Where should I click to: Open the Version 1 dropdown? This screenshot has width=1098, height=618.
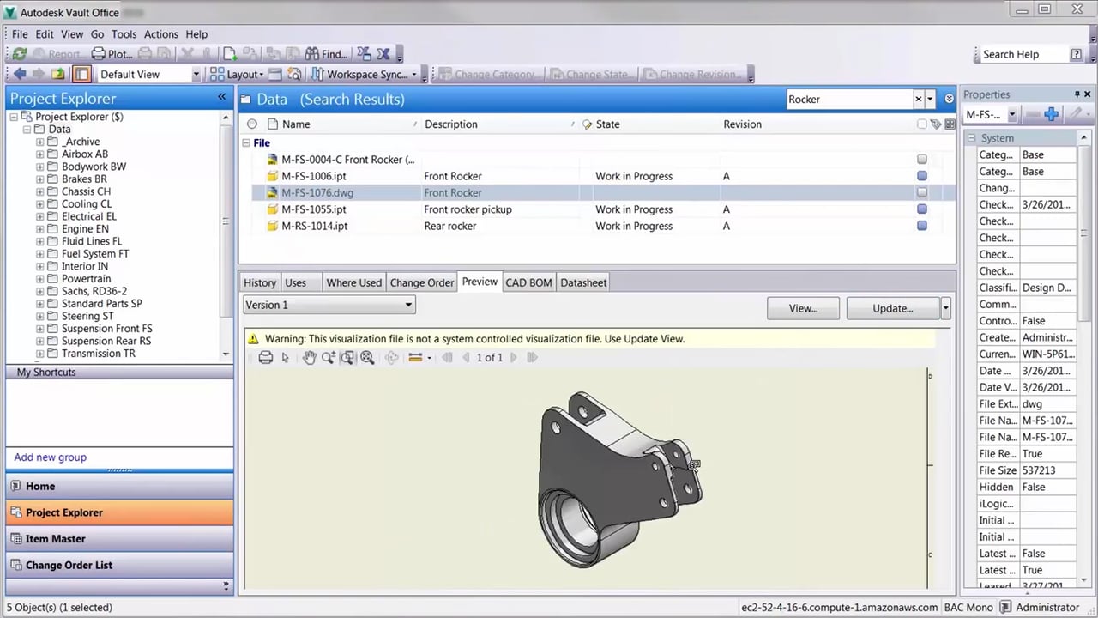coord(409,305)
